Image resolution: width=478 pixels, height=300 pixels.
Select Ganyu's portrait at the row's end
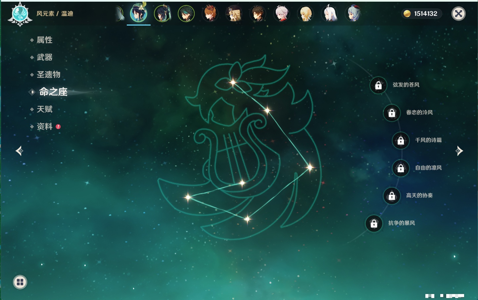[353, 14]
